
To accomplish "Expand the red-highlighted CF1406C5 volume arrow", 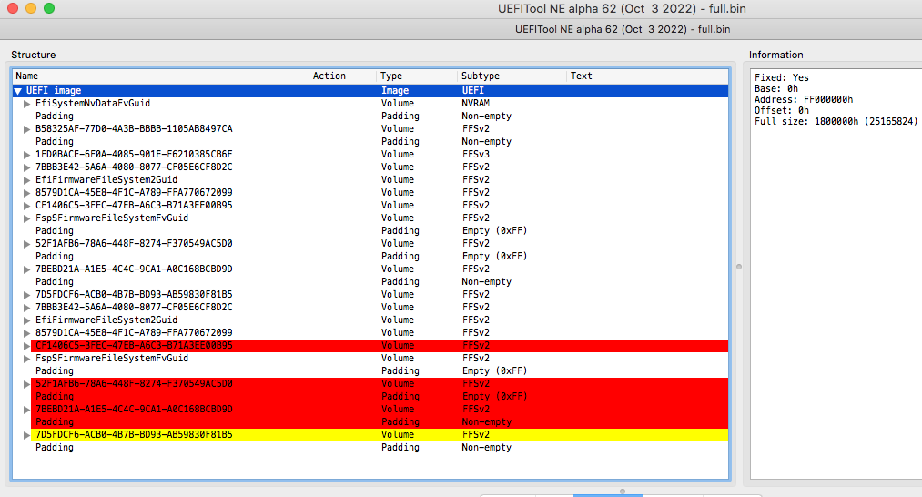I will (26, 346).
